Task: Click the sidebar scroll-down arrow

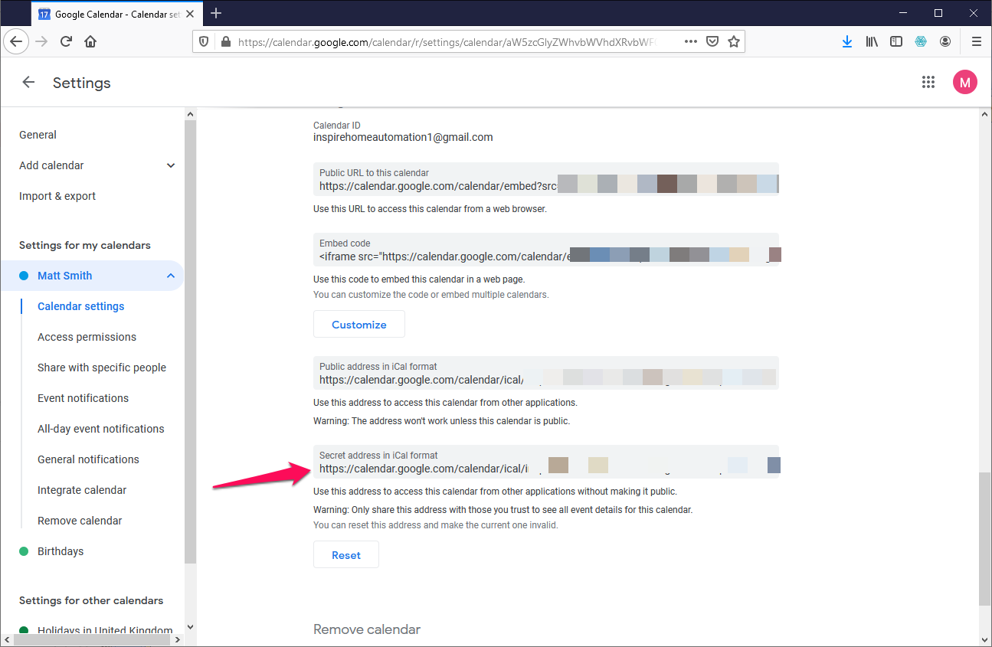Action: (x=191, y=626)
